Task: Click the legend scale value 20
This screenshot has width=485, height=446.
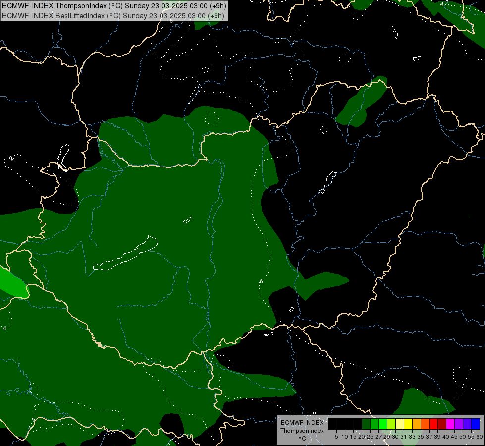Action: pos(362,437)
